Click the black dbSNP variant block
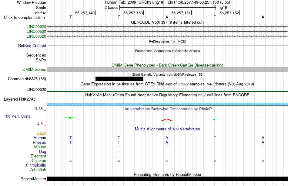 [x=119, y=79]
